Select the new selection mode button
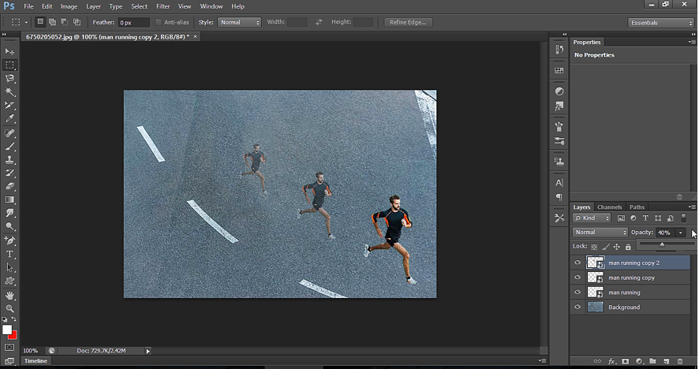Viewport: 699px width, 369px height. [x=40, y=22]
